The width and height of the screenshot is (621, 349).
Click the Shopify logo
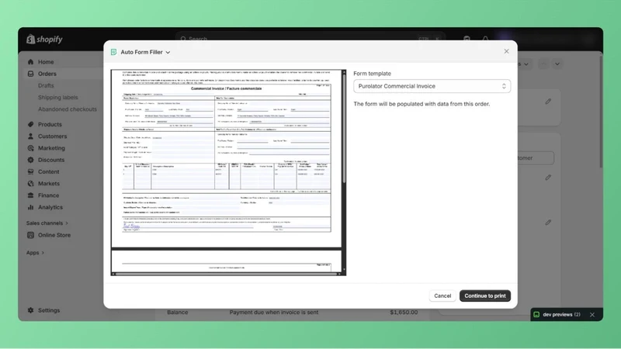(x=44, y=40)
